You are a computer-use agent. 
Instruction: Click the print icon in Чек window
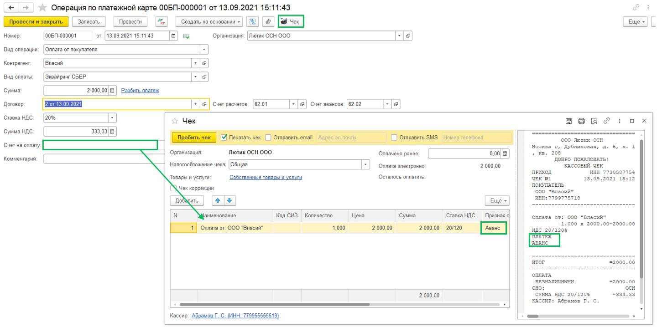581,121
